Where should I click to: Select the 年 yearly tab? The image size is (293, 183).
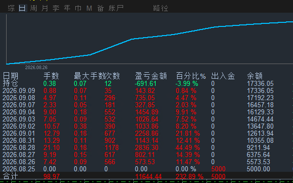67,8
